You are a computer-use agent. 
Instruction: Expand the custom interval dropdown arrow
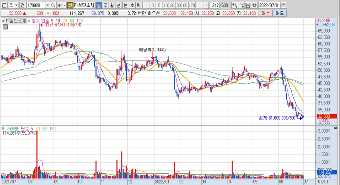[x=206, y=5]
